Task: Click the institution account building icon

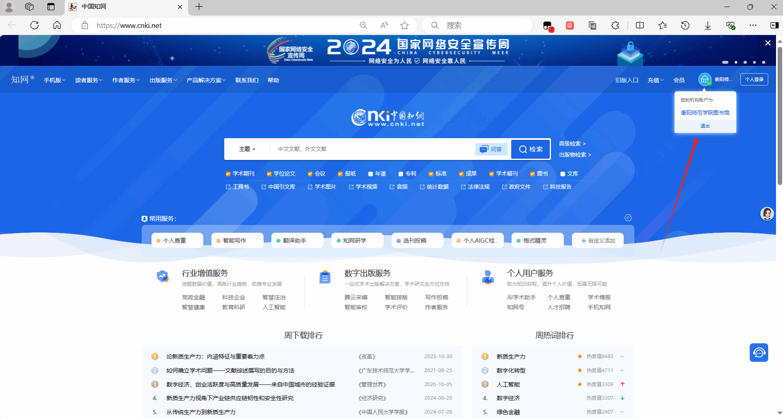Action: 705,79
